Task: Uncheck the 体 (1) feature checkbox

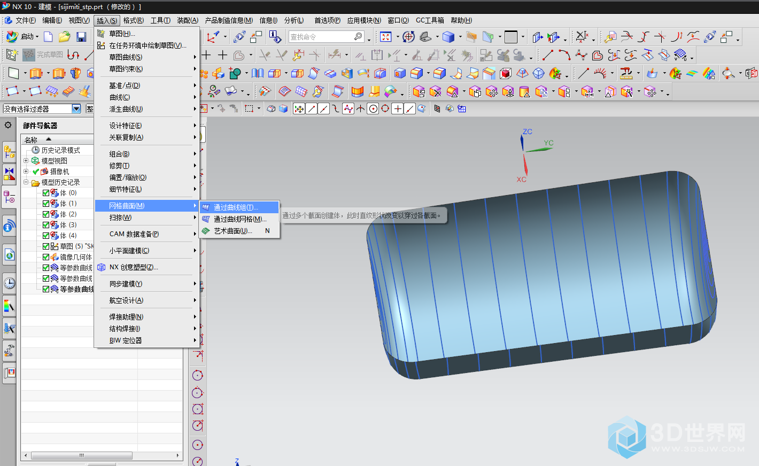Action: click(46, 204)
